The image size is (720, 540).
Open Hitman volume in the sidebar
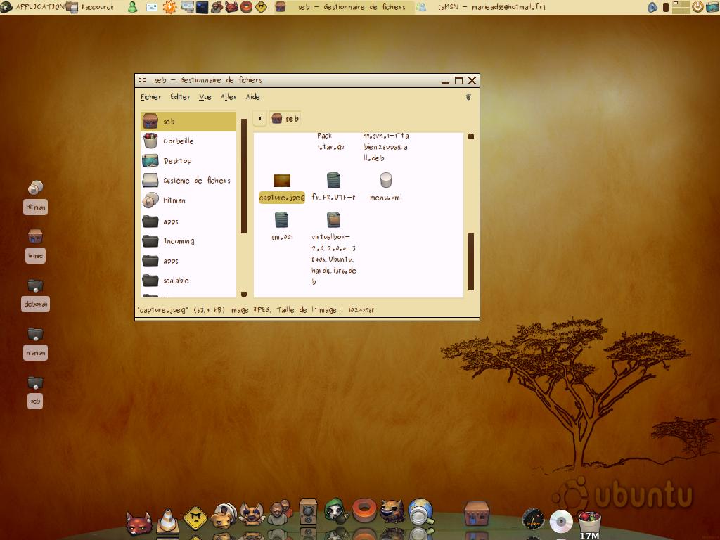tap(188, 200)
